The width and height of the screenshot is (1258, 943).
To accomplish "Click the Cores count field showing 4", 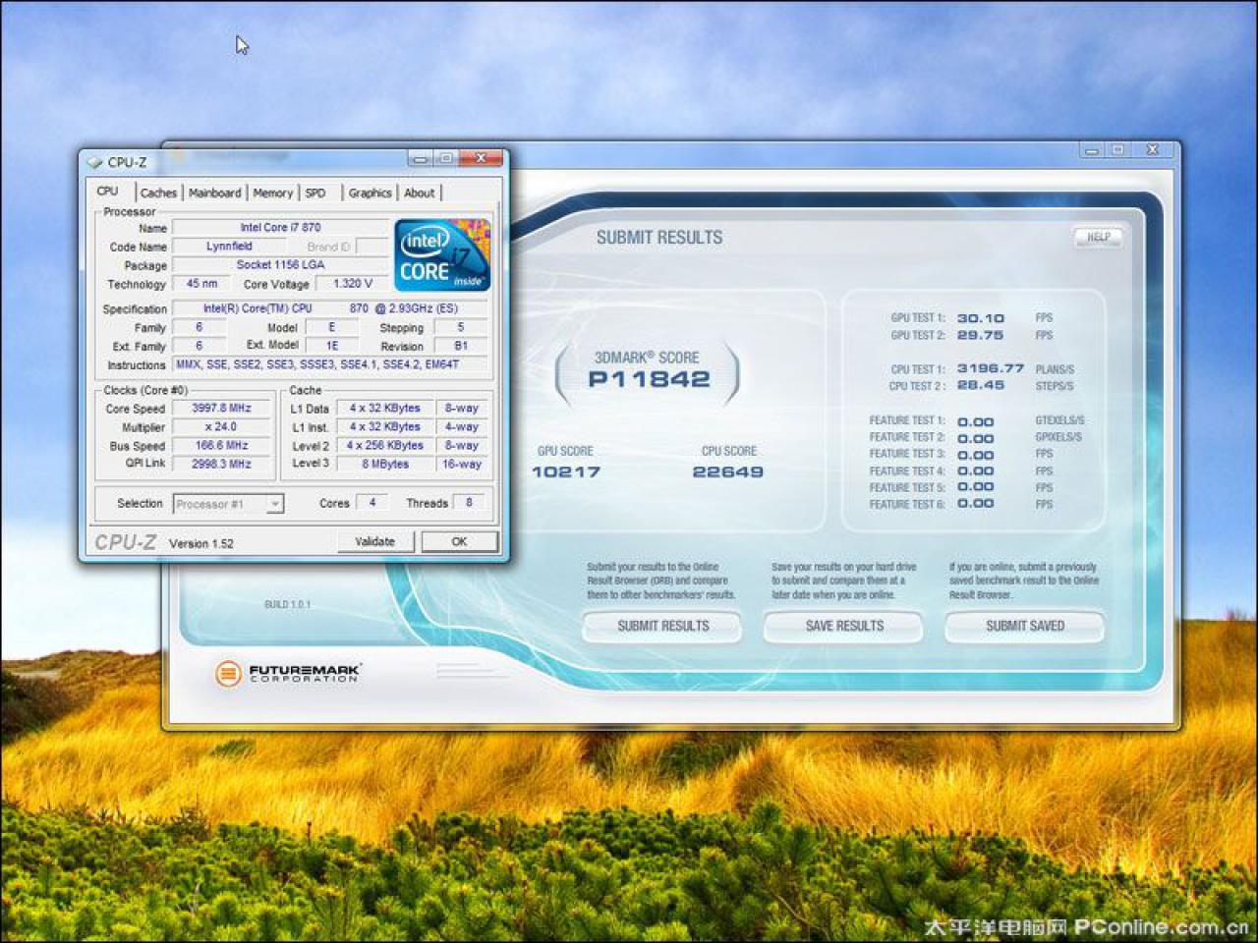I will tap(372, 503).
